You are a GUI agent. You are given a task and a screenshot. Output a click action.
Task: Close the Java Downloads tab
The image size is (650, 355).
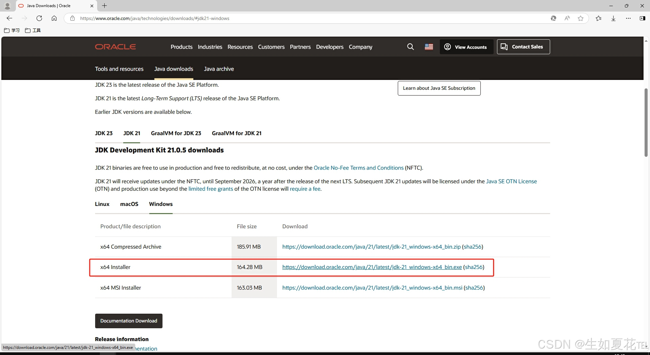[92, 6]
